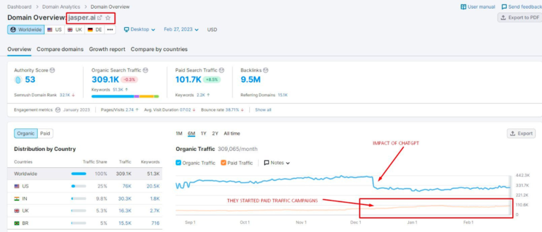Click the Organic Search Traffic keyword distribution bar
This screenshot has width=542, height=232.
[x=125, y=96]
